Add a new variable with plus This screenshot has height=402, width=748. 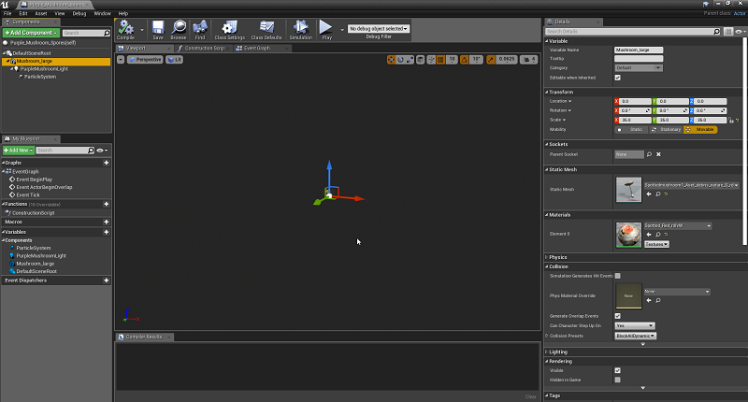tap(107, 232)
